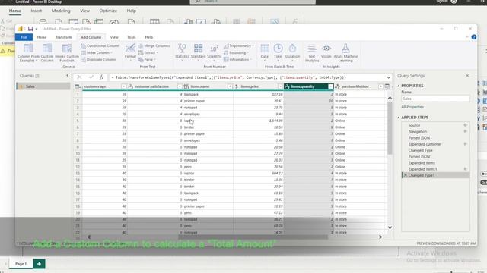This screenshot has width=487, height=273.
Task: Click the Statistics icon
Action: tap(182, 49)
